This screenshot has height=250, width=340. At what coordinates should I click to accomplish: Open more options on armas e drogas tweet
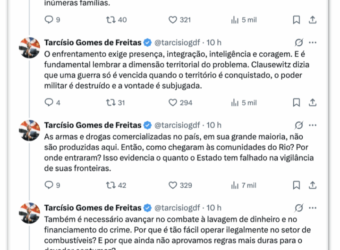pyautogui.click(x=313, y=125)
